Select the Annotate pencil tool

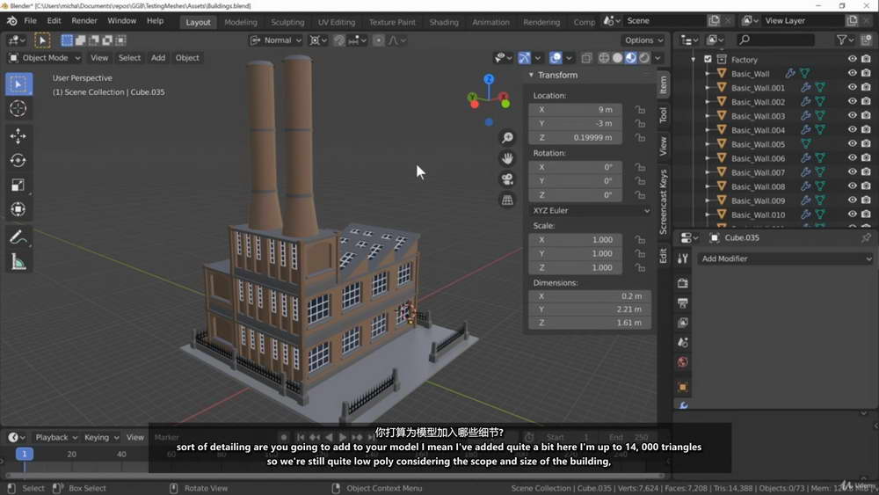click(x=18, y=237)
